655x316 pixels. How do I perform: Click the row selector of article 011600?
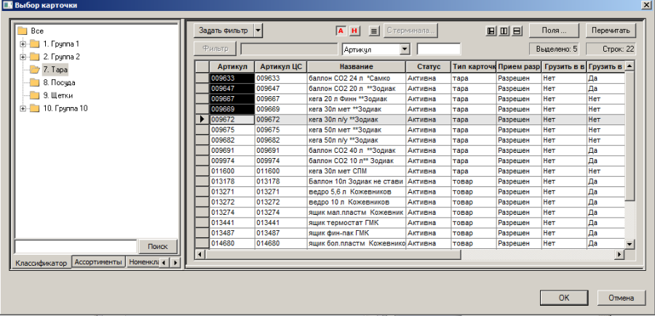point(202,171)
